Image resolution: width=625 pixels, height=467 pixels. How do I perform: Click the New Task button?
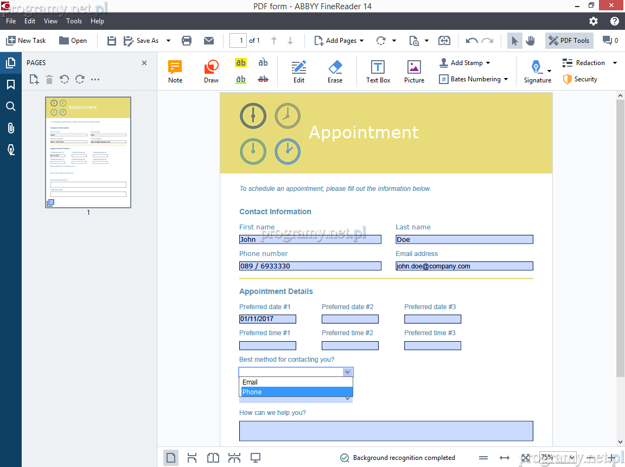(26, 41)
